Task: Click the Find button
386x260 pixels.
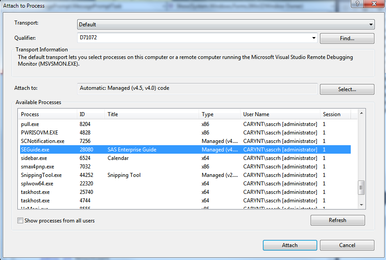Action: (347, 38)
